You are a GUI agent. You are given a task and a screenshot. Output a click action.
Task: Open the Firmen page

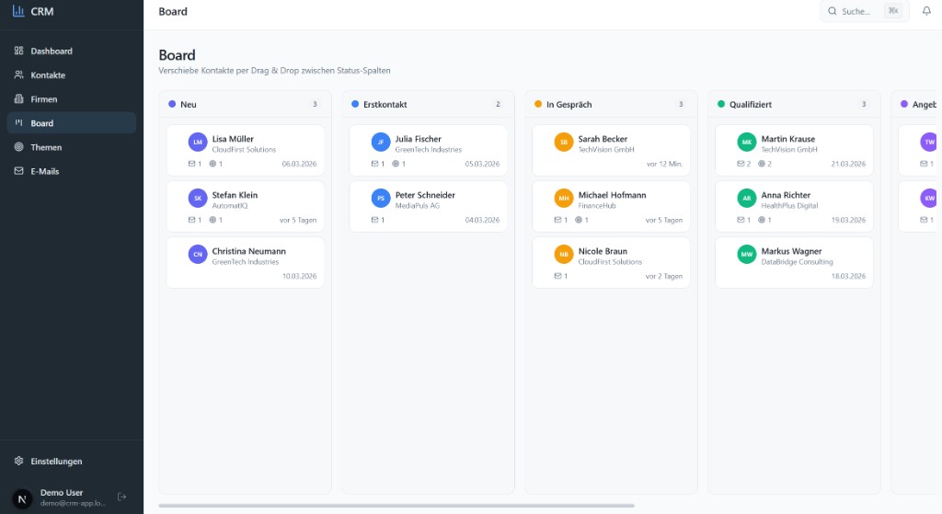coord(43,99)
